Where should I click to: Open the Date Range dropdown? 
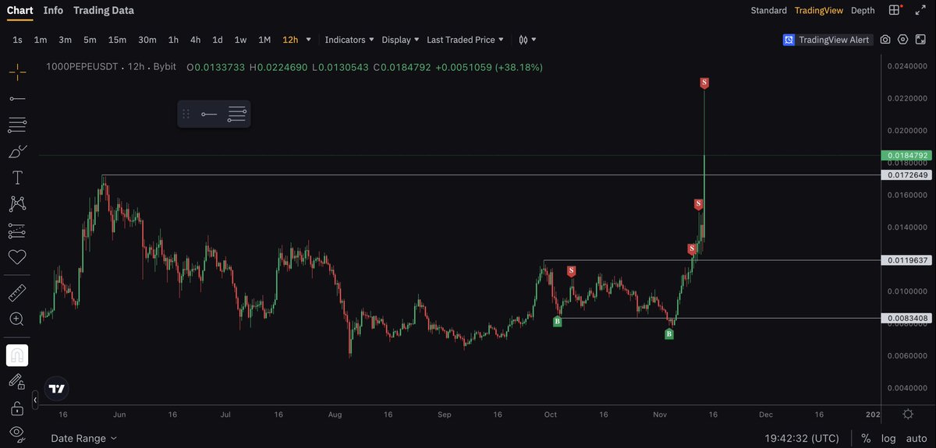click(x=83, y=439)
